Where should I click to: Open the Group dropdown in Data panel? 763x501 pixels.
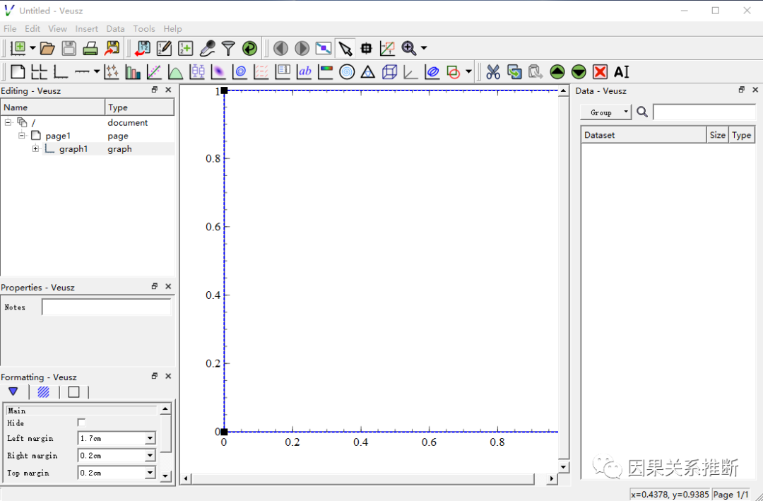tap(606, 112)
